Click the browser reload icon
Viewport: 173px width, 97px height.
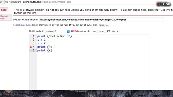pyautogui.click(x=1, y=2)
